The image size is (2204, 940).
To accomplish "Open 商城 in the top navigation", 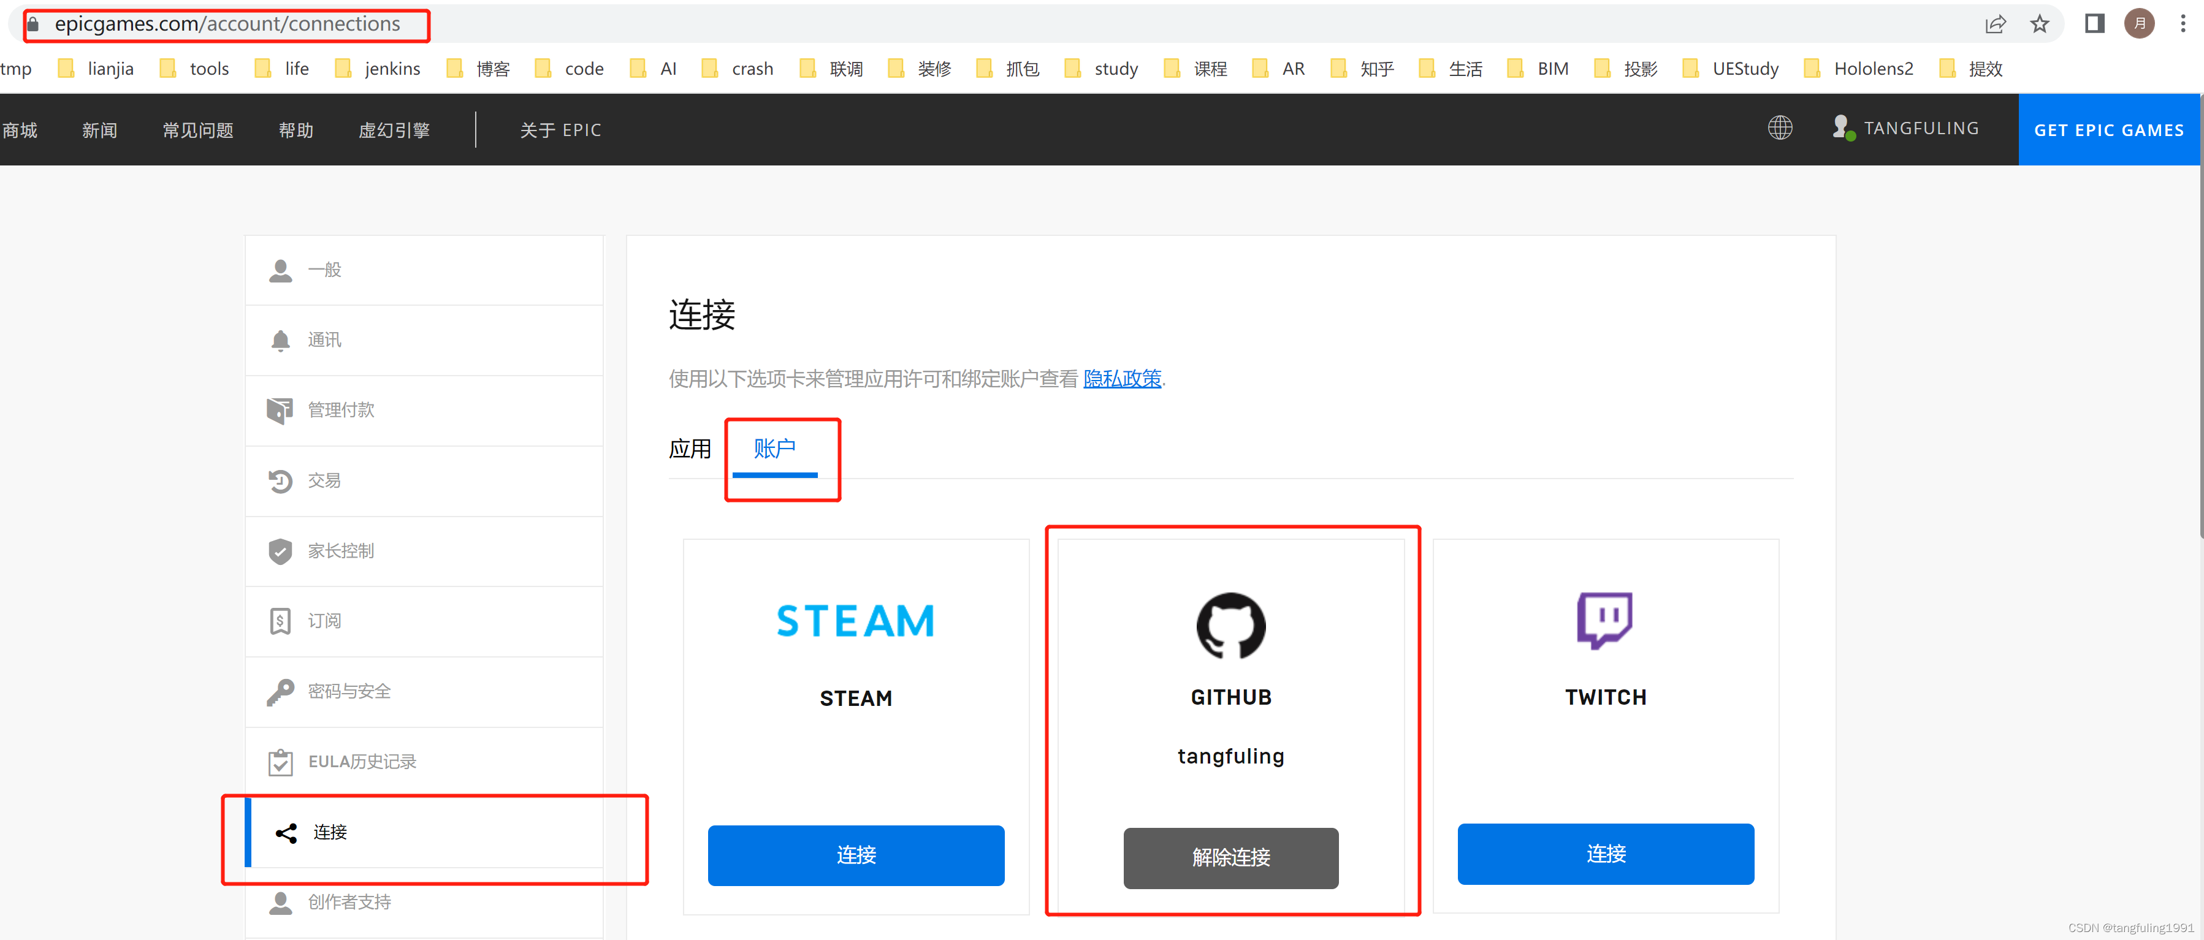I will [x=20, y=130].
